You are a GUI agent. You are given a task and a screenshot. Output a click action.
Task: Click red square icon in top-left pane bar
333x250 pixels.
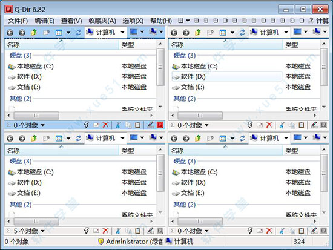(160, 125)
